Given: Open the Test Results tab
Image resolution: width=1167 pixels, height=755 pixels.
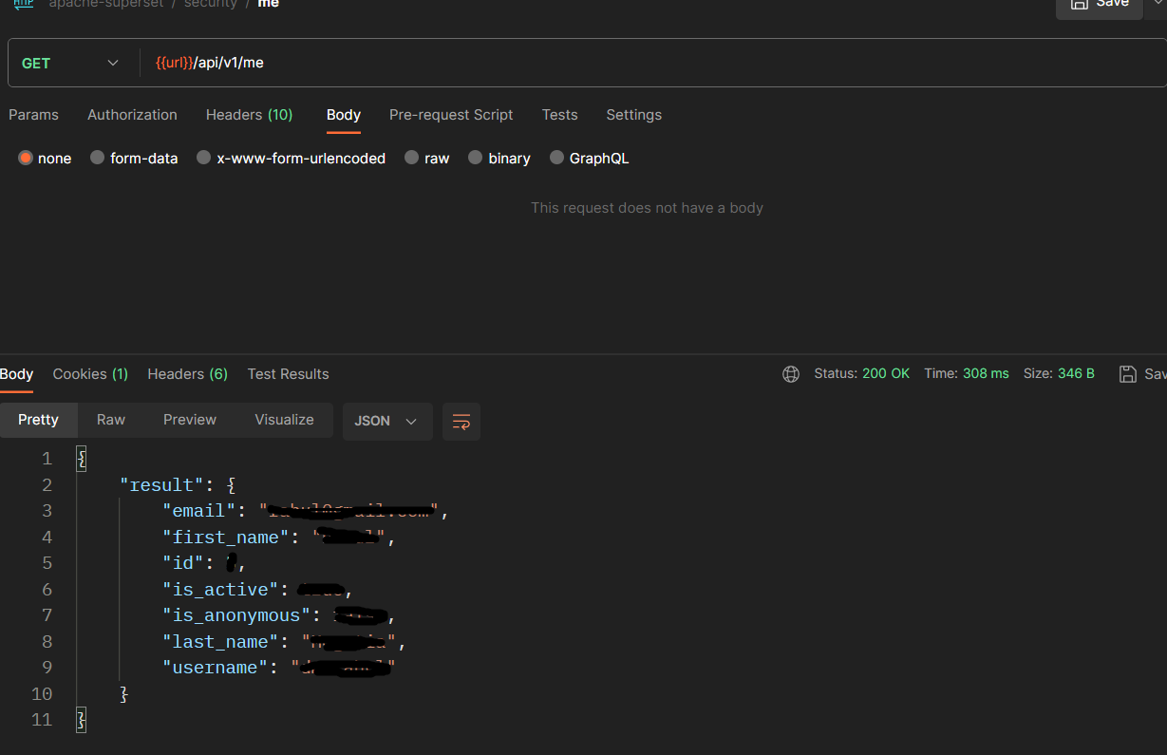Looking at the screenshot, I should tap(288, 374).
